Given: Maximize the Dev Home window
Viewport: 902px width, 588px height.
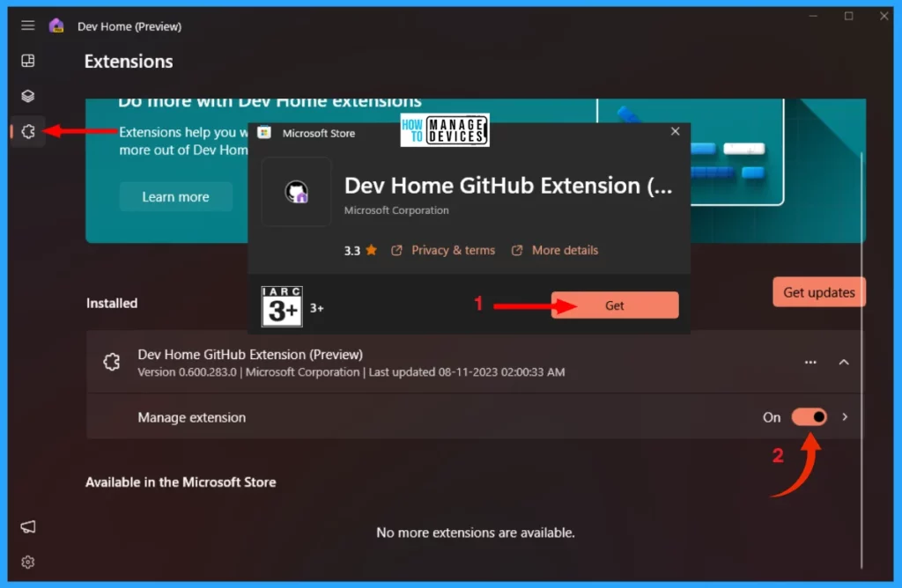Looking at the screenshot, I should coord(848,16).
